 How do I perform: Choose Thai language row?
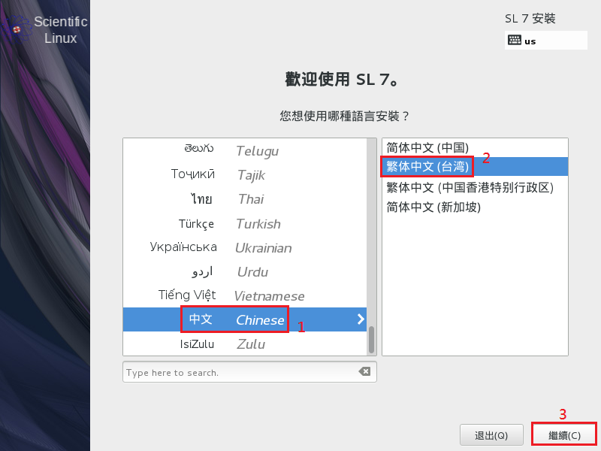point(245,199)
